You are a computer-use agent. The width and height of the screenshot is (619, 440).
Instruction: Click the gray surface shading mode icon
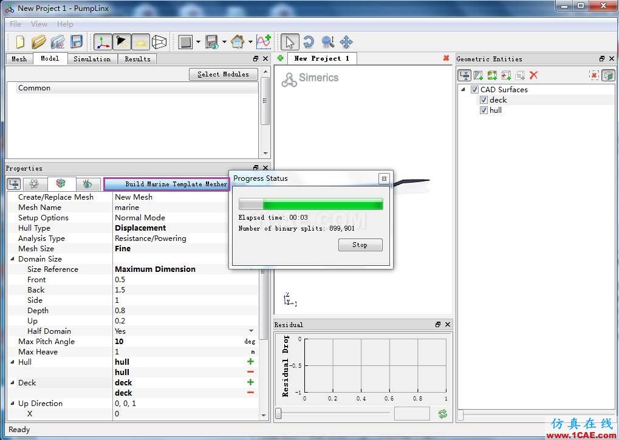tap(185, 42)
